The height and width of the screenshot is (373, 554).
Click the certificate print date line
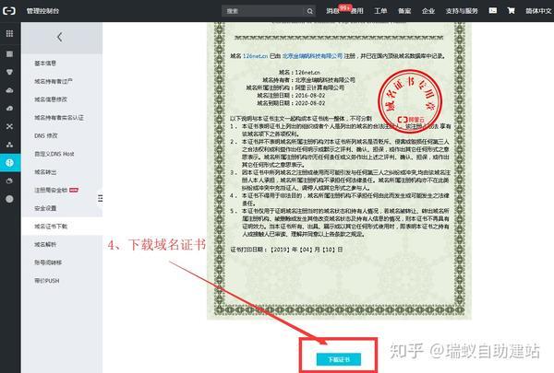pyautogui.click(x=286, y=250)
